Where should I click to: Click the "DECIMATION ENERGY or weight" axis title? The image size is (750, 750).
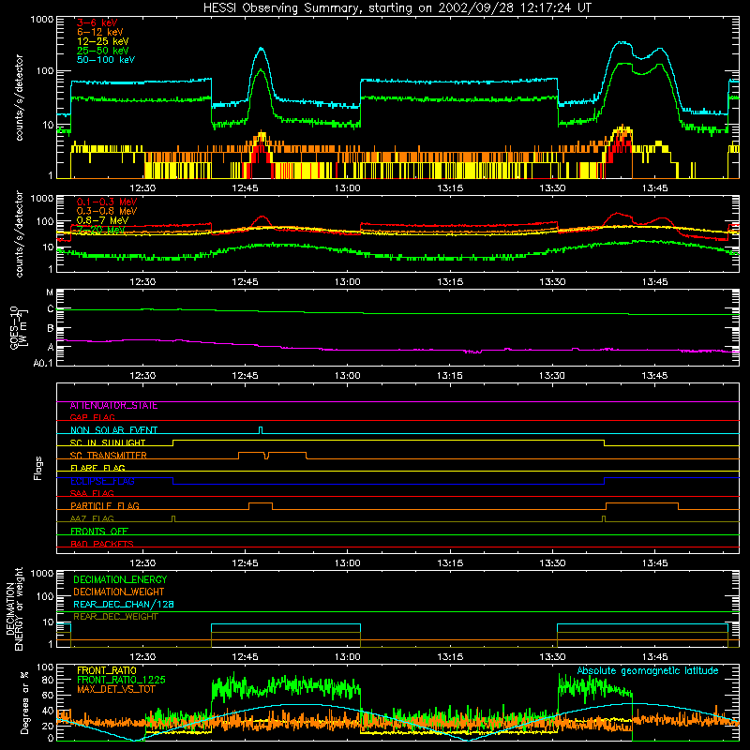point(14,608)
